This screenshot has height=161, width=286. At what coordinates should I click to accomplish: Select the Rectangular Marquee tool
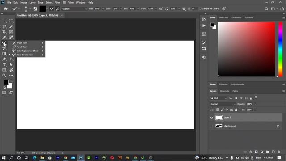(x=11, y=21)
